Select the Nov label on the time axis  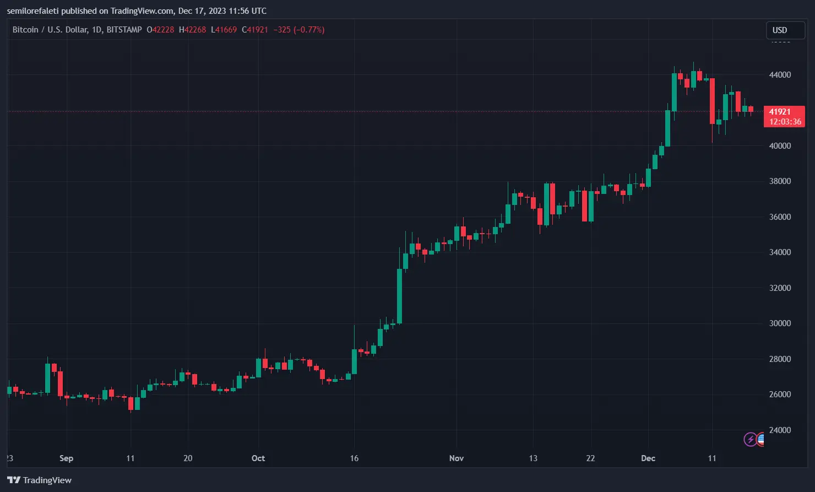pyautogui.click(x=456, y=458)
